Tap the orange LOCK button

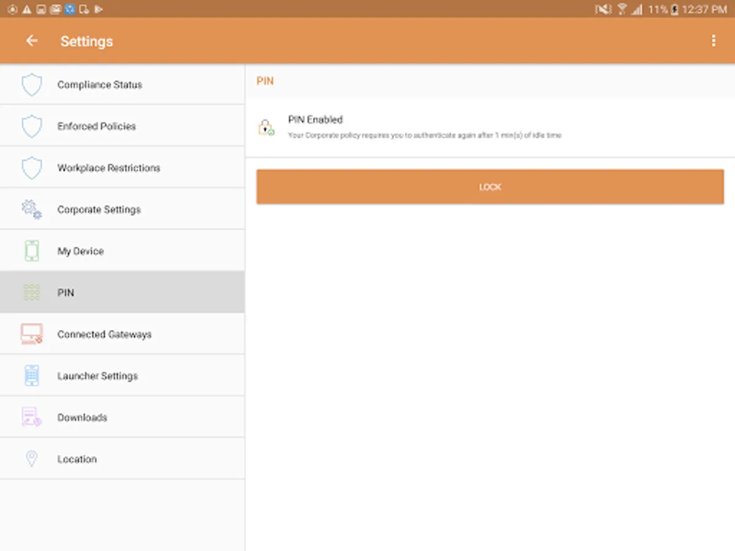490,187
